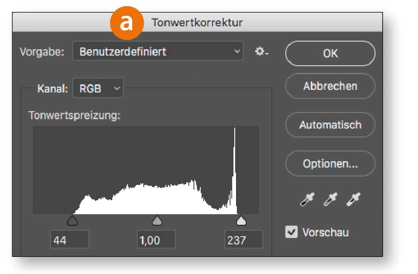The height and width of the screenshot is (274, 418).
Task: Click the gray midtone slider handle
Action: [157, 221]
